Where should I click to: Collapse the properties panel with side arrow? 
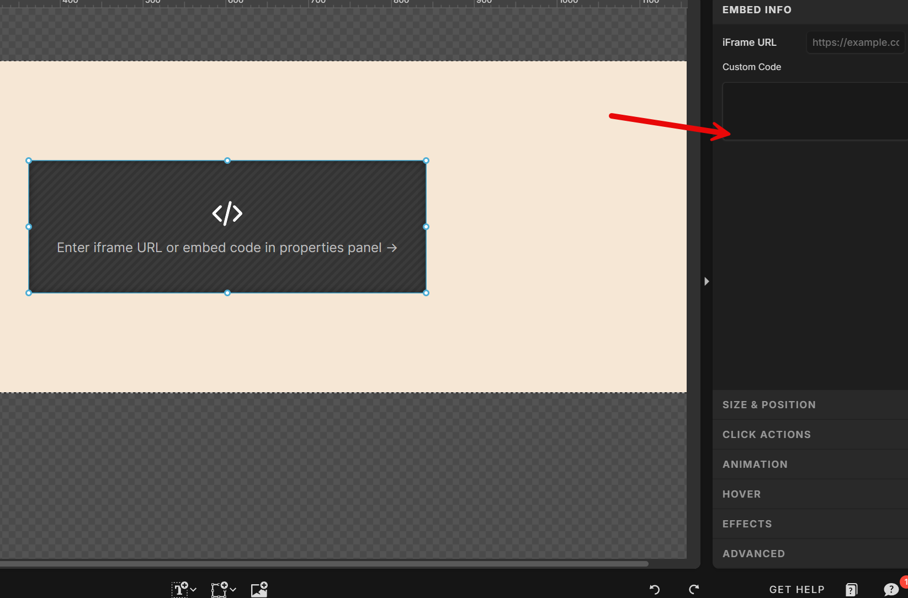click(707, 281)
